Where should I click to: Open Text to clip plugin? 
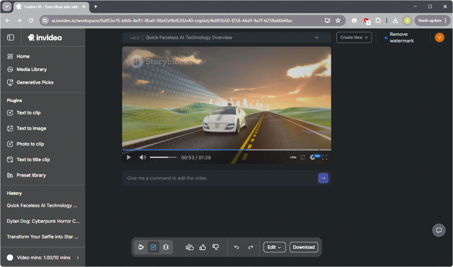click(x=29, y=113)
